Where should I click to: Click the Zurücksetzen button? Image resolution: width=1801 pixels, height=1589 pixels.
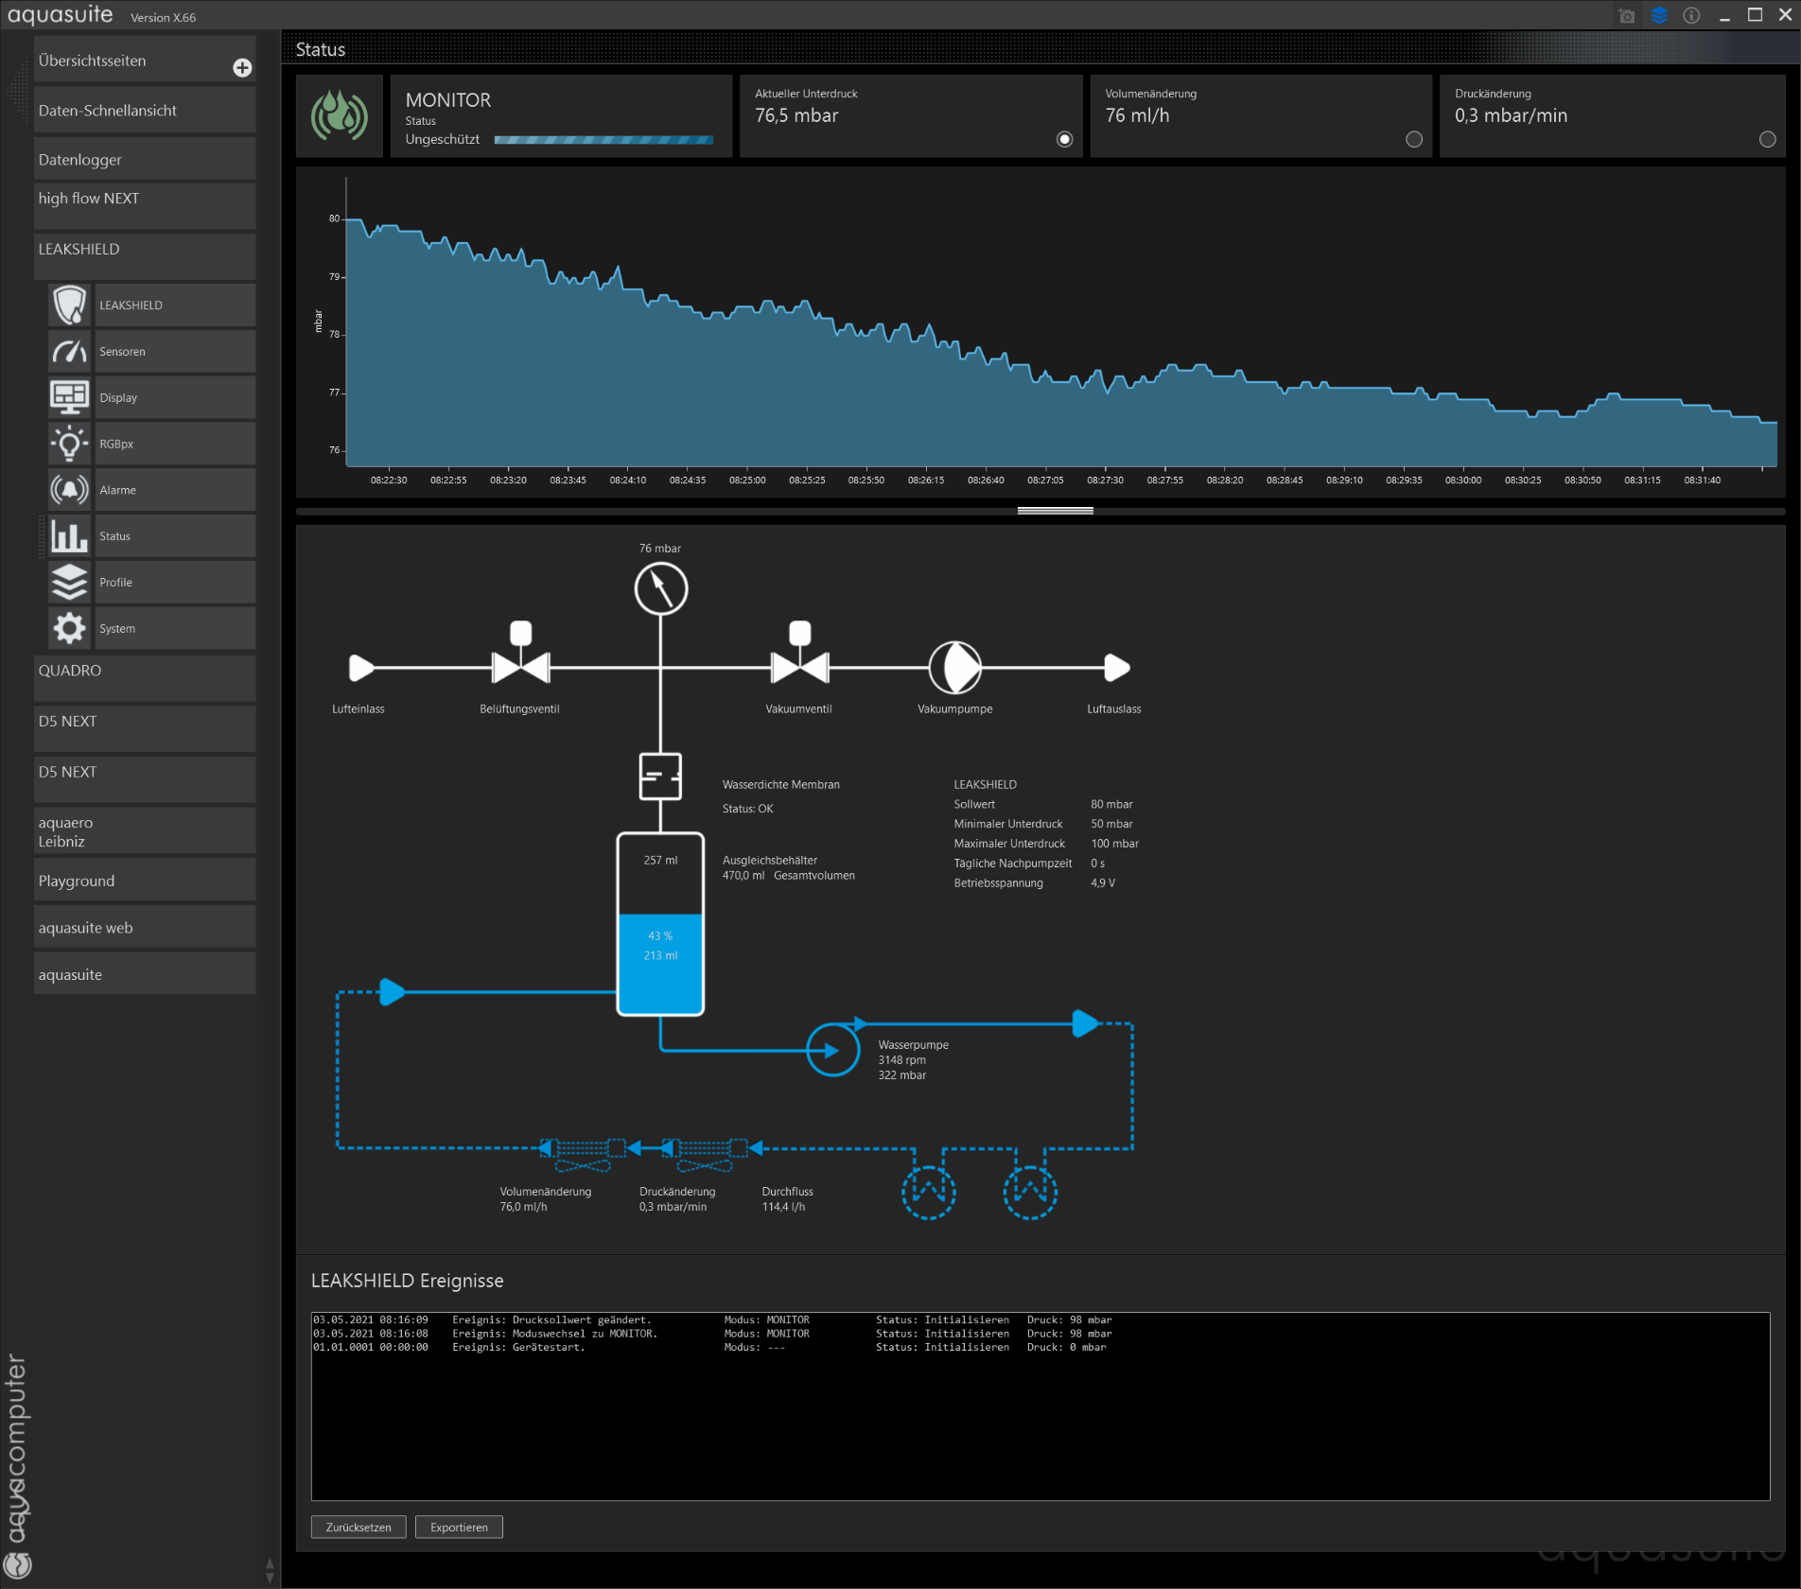click(358, 1528)
